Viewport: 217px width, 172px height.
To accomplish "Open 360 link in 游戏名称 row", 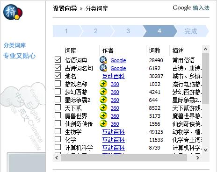I will [x=115, y=84].
